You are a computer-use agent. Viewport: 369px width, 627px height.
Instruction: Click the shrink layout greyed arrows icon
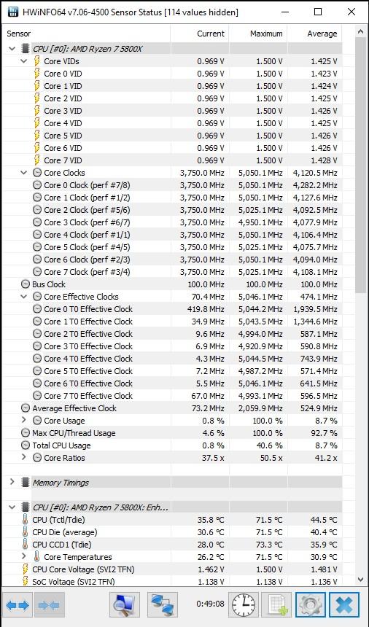(x=50, y=605)
